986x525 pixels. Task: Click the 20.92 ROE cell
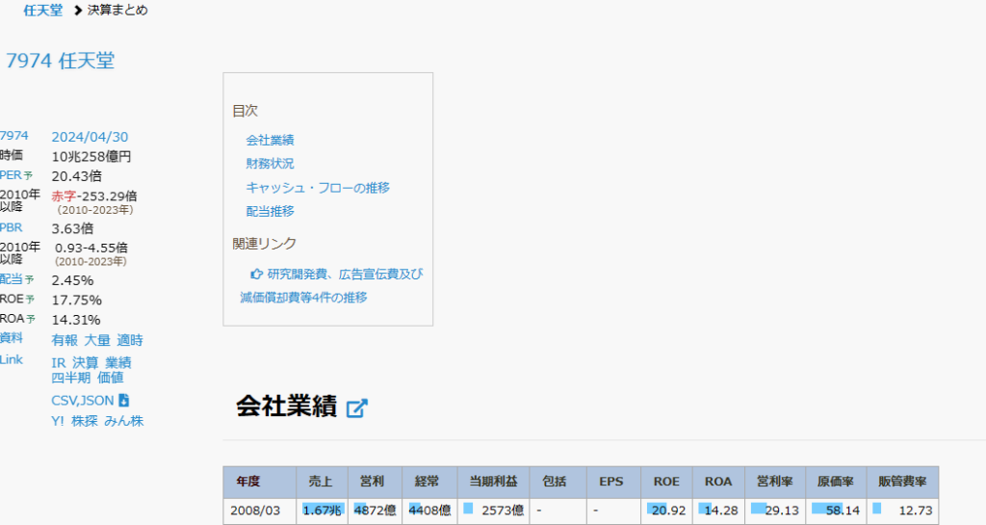[666, 512]
